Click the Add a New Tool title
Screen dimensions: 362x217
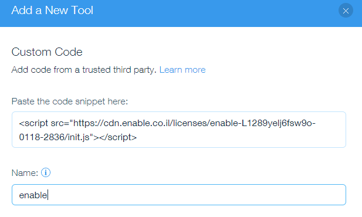52,11
